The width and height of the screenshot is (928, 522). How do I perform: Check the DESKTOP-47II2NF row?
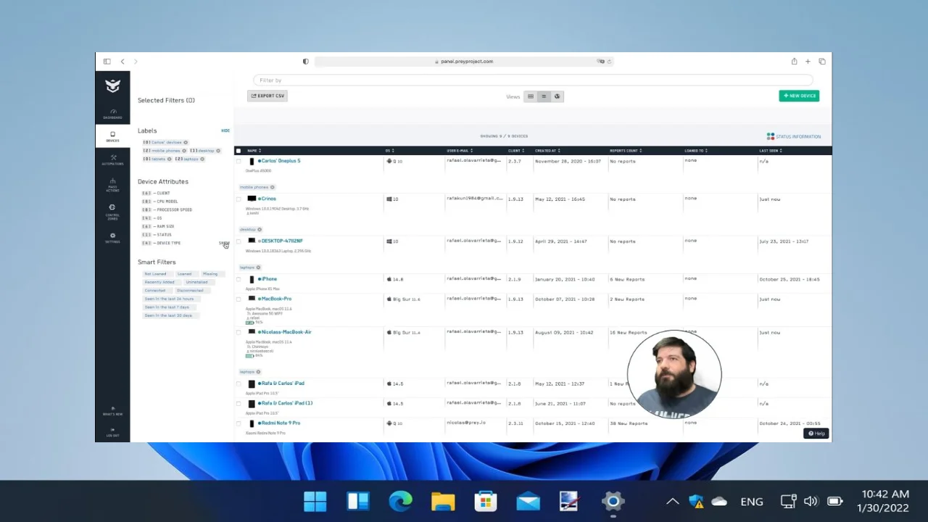pos(239,241)
